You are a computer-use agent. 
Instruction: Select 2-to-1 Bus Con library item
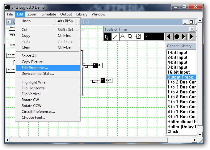pos(182,102)
